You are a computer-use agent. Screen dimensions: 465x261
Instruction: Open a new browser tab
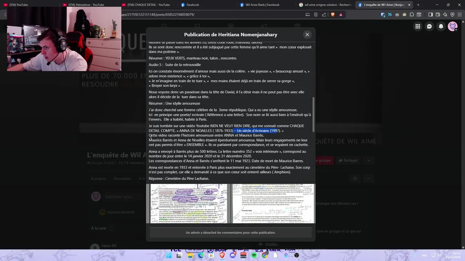click(418, 5)
